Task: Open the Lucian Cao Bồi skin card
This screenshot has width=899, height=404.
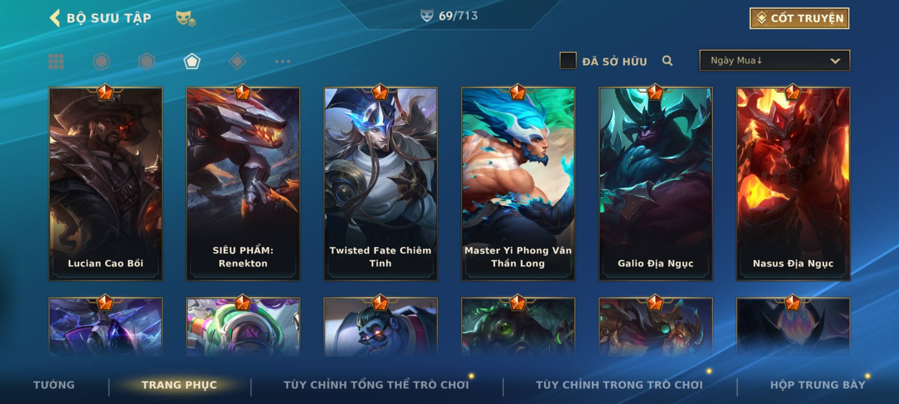Action: click(x=106, y=184)
